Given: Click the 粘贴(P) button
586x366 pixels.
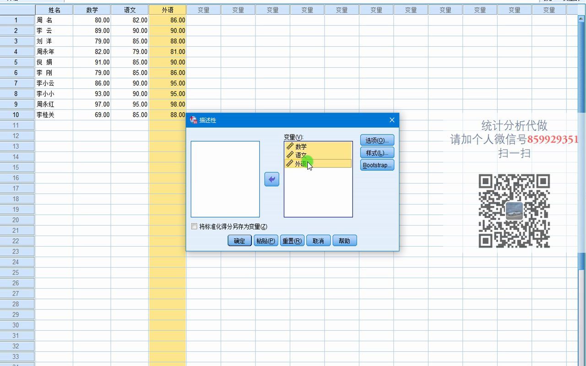Looking at the screenshot, I should coord(266,241).
